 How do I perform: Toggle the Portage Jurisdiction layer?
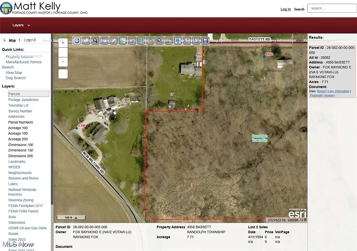pyautogui.click(x=23, y=100)
